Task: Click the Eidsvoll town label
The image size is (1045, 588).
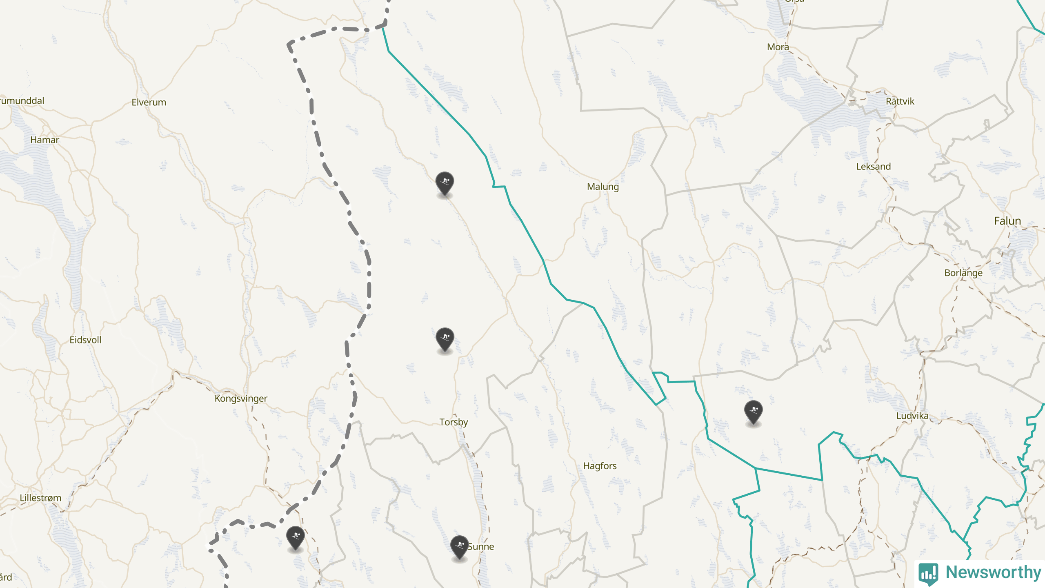Action: pyautogui.click(x=85, y=340)
